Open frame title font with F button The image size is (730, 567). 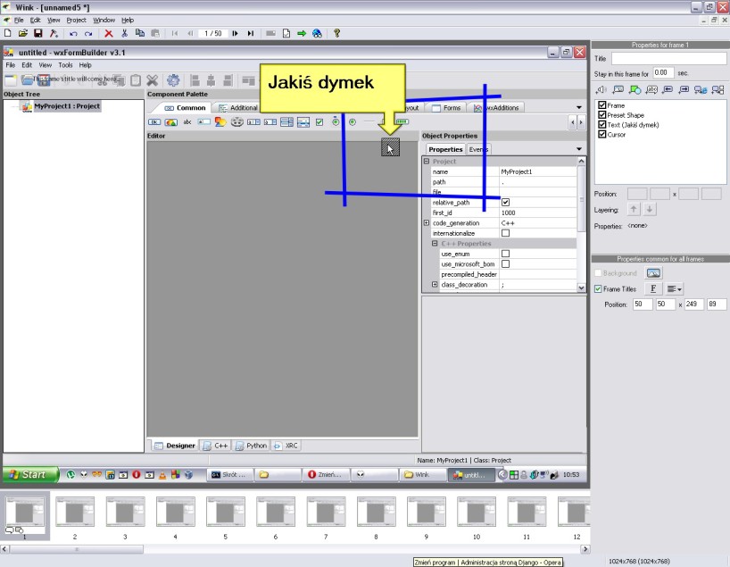(653, 289)
